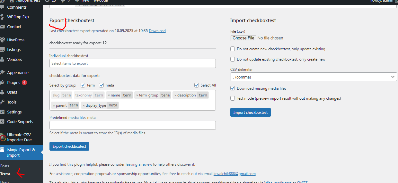Open Plugins via its plug icon
Image resolution: width=398 pixels, height=183 pixels.
pyautogui.click(x=3, y=83)
